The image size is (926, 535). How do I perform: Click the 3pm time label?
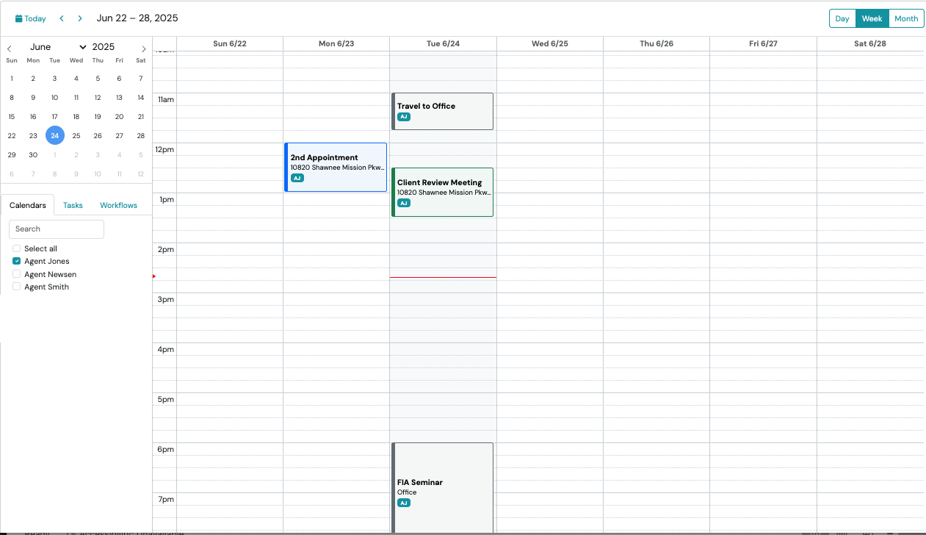(166, 299)
